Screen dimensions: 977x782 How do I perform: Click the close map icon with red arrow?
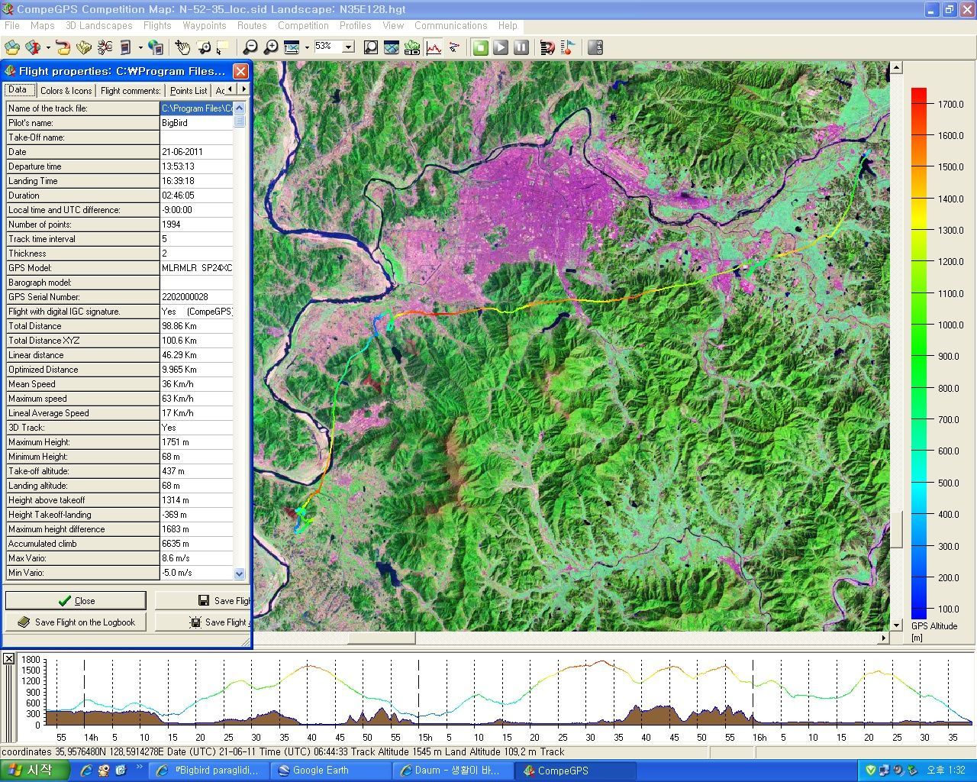(33, 47)
